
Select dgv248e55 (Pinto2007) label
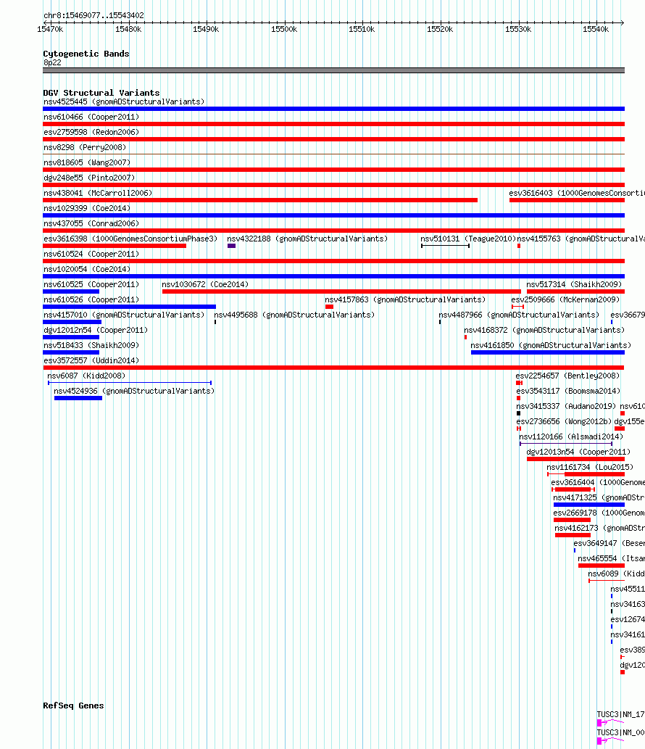tap(89, 178)
